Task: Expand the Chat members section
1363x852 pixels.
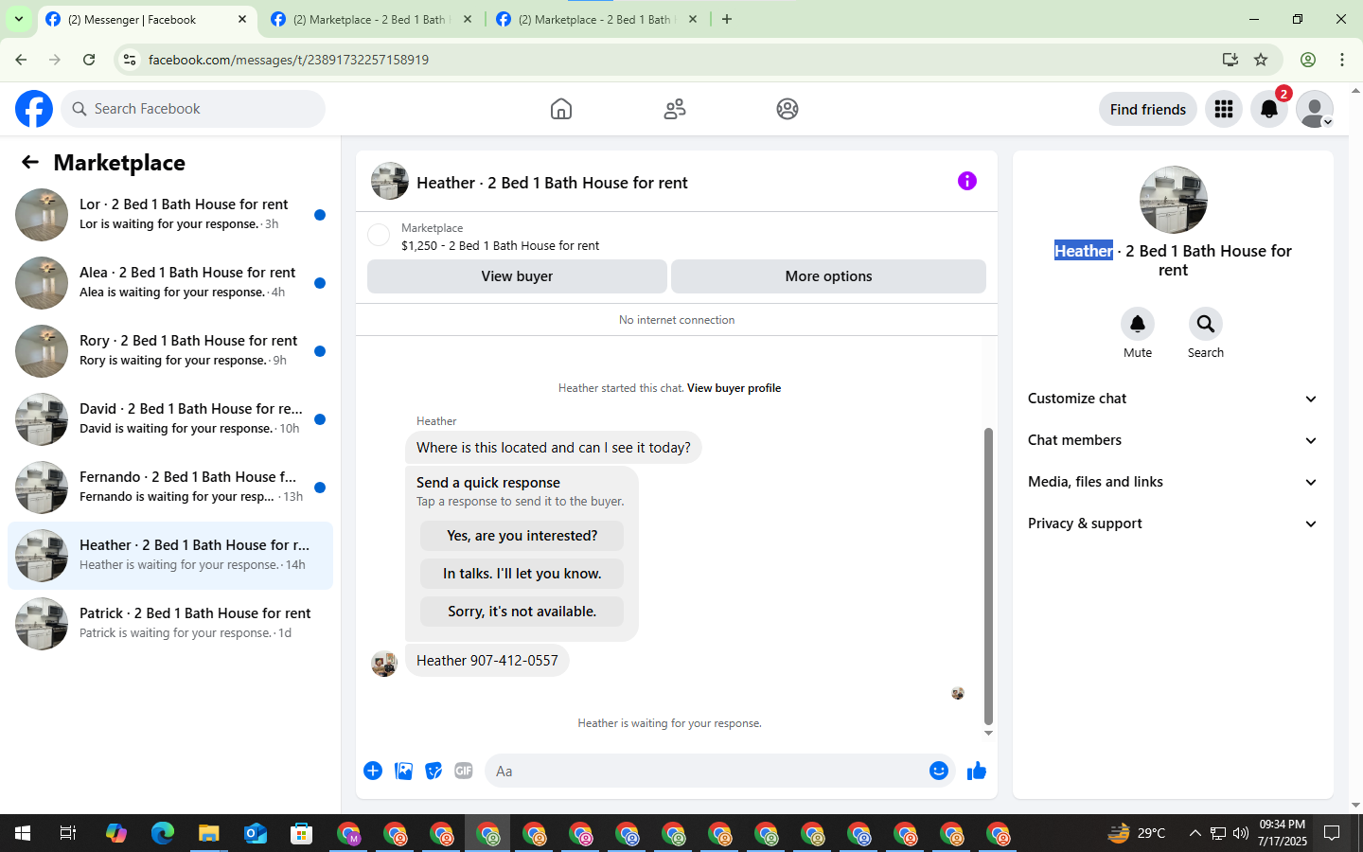Action: [x=1173, y=440]
